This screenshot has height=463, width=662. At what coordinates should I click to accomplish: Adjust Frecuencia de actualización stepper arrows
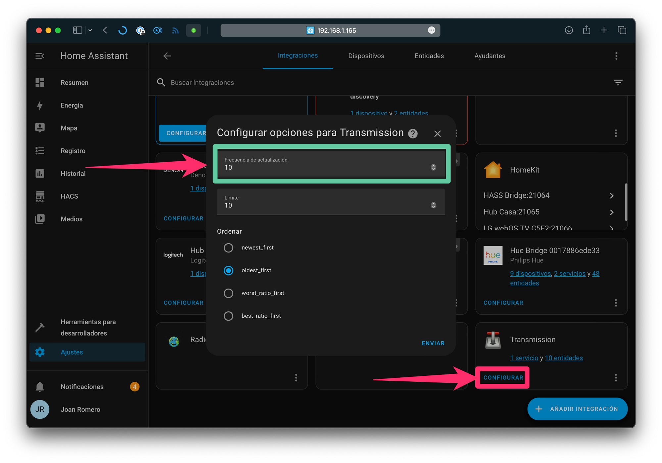pos(433,168)
